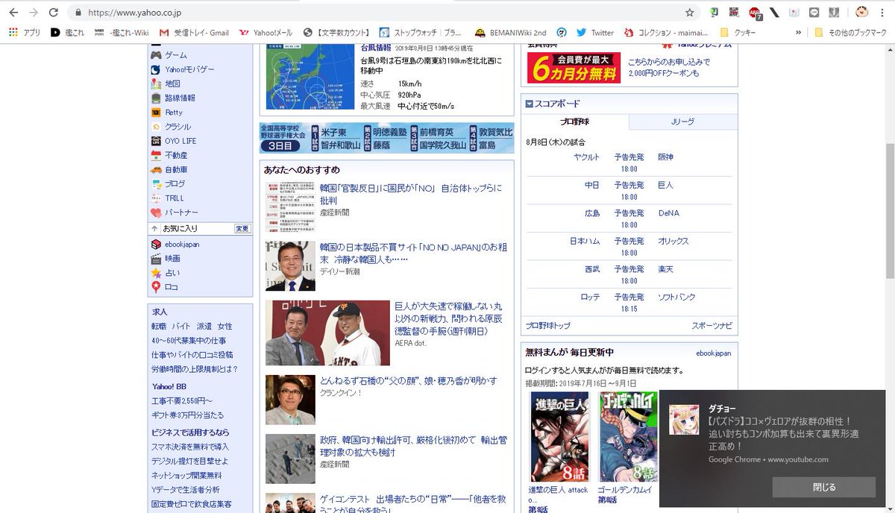Image resolution: width=895 pixels, height=513 pixels.
Task: Open the 受信トレイ - Gmail bookmark
Action: (194, 33)
